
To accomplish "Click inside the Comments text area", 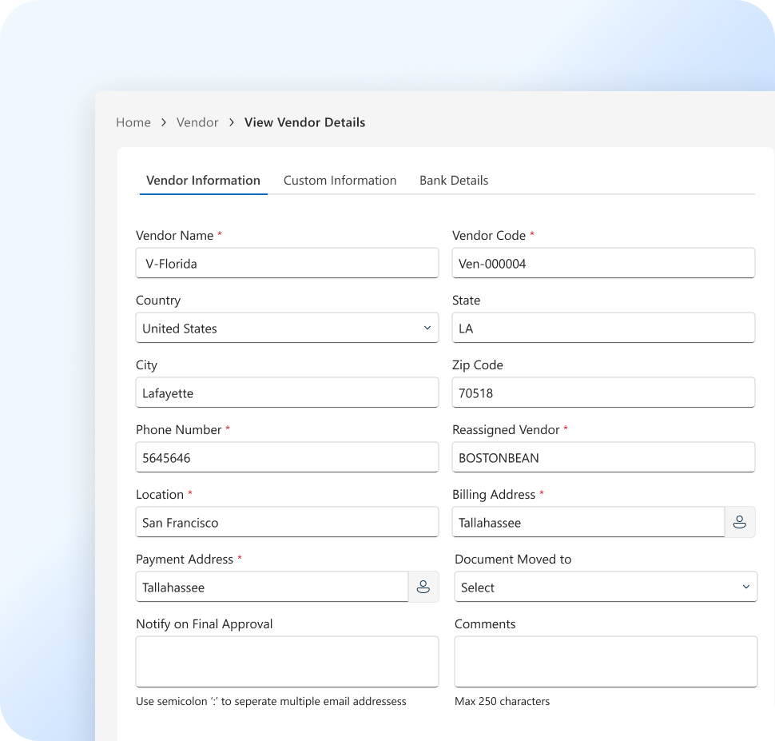I will [605, 661].
